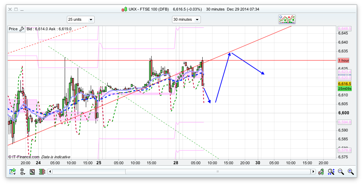Viewport: 363px width, 185px height.
Task: Click the Price label button
Action: 13,29
